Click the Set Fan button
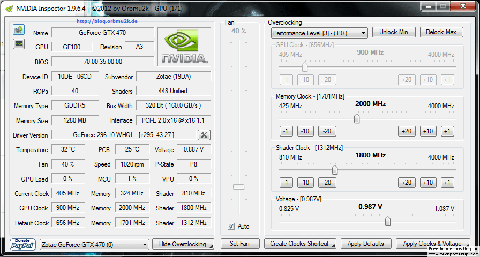This screenshot has height=257, width=480. coord(240,244)
